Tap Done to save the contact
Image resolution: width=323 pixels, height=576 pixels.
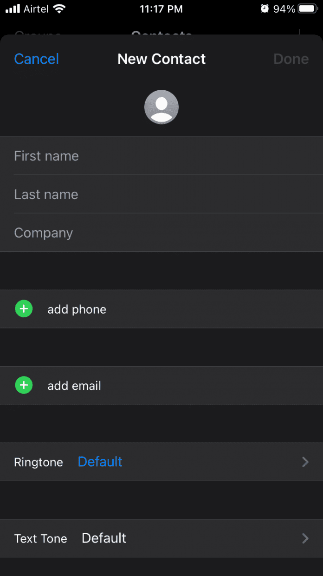(291, 59)
